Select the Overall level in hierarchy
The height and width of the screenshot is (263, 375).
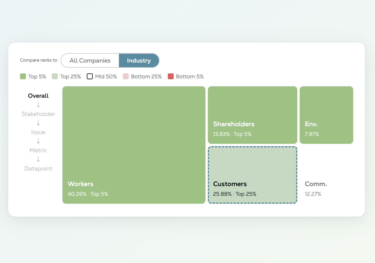[x=38, y=96]
